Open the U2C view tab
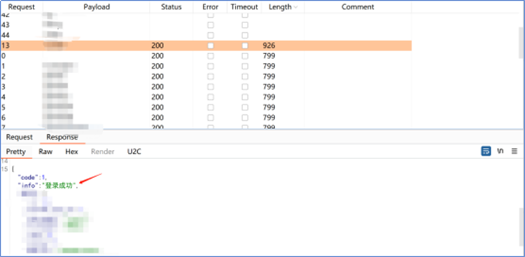Viewport: 525px width, 257px height. pos(134,152)
